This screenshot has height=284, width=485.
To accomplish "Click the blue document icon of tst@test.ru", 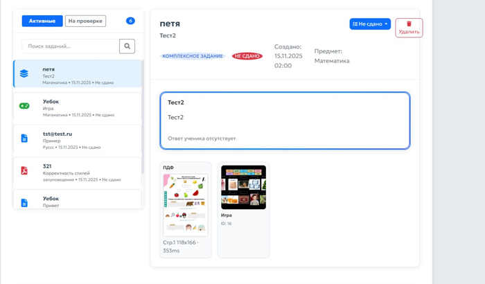I will pyautogui.click(x=24, y=138).
